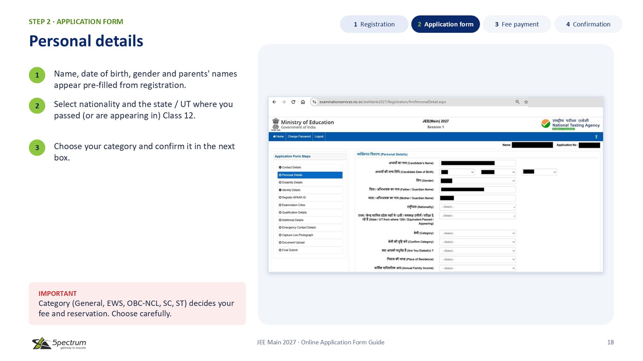Click the address bar URL
Screen dimensions: 643x361
click(383, 102)
